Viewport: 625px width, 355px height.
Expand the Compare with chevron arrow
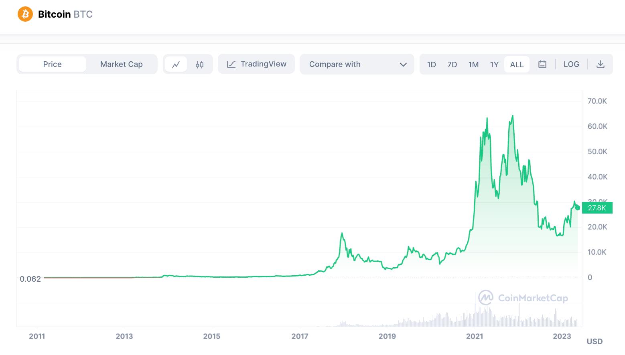pos(403,65)
